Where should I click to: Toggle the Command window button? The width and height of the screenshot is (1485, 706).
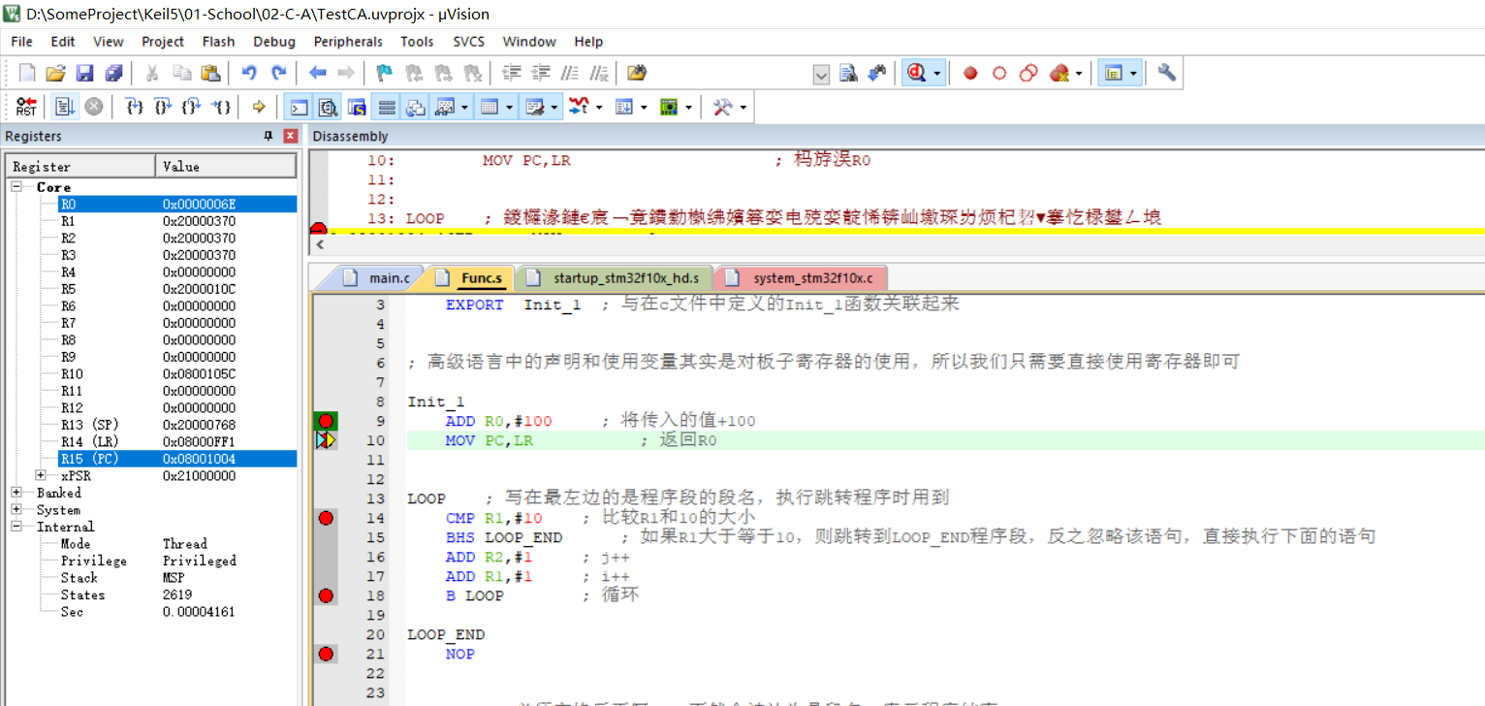300,107
